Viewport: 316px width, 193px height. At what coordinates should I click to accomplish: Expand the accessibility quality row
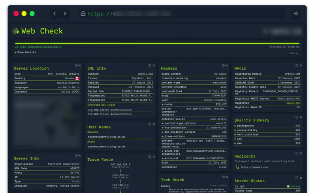tap(267, 130)
